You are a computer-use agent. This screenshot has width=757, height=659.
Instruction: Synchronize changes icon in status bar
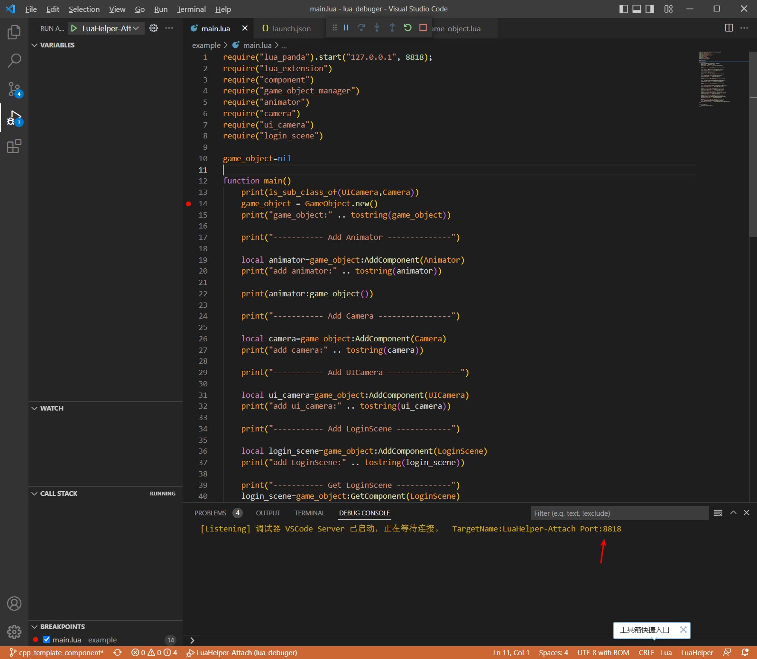pos(118,653)
